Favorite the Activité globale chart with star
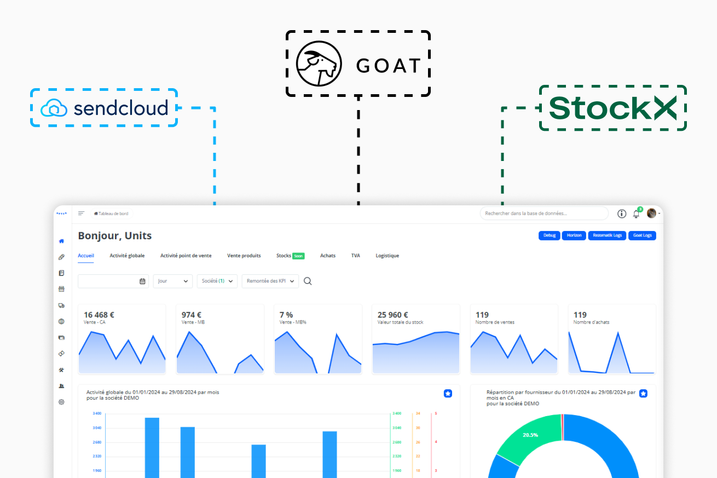 [x=448, y=393]
